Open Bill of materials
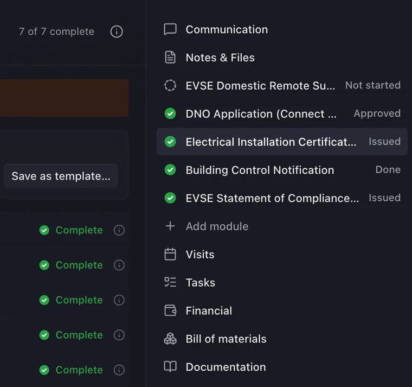The height and width of the screenshot is (387, 412). click(282, 339)
